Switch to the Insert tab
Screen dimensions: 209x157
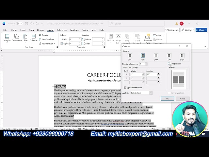pyautogui.click(x=23, y=30)
